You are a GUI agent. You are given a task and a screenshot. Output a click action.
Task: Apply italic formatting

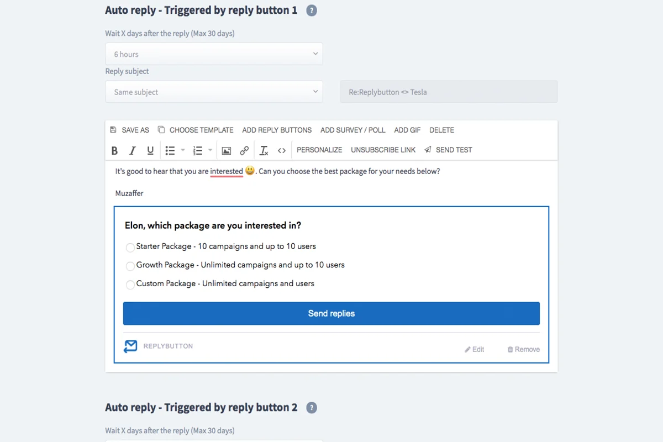pos(132,150)
